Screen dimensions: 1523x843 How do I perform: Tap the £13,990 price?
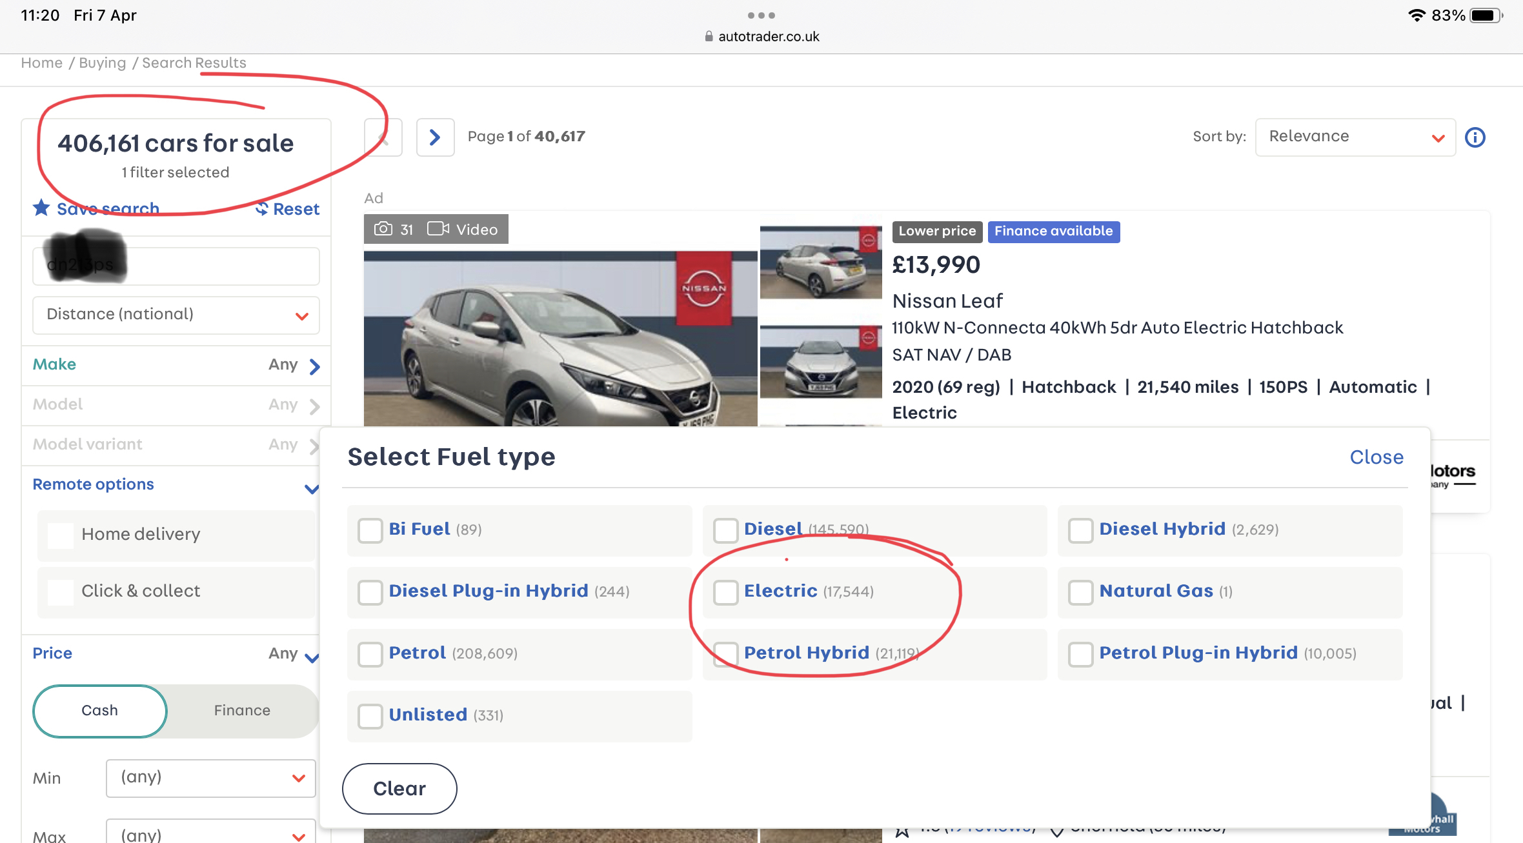pyautogui.click(x=936, y=264)
